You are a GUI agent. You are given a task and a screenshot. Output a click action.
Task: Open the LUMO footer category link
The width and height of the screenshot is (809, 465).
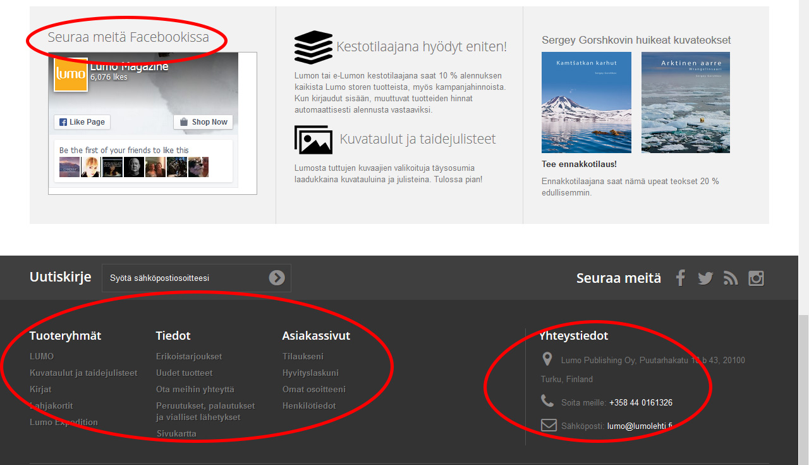click(42, 356)
